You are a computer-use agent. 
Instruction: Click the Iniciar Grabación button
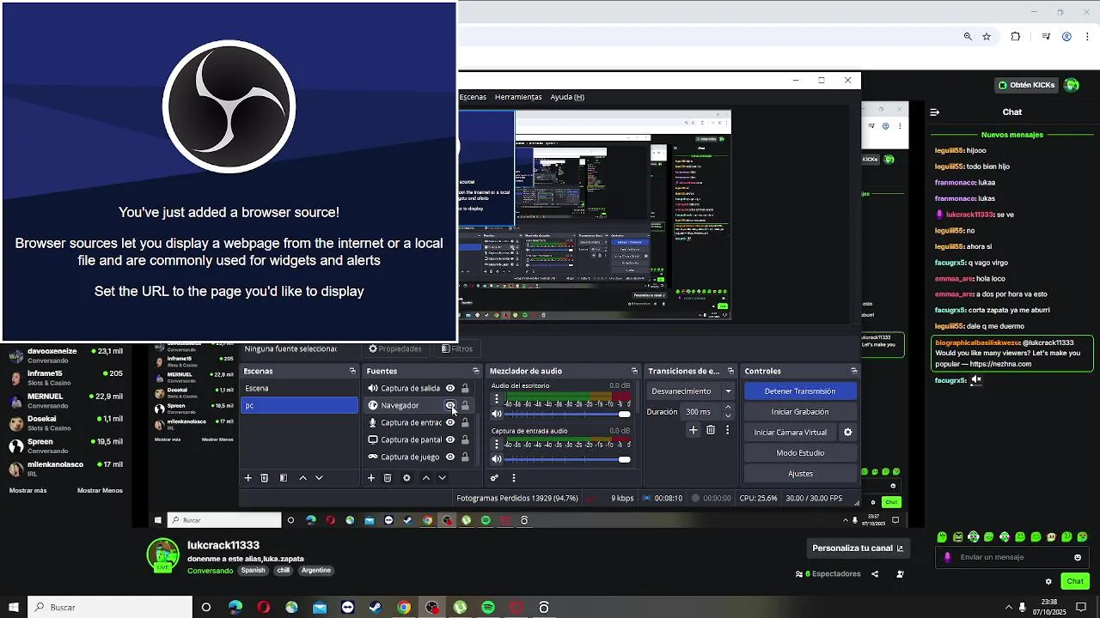point(800,412)
